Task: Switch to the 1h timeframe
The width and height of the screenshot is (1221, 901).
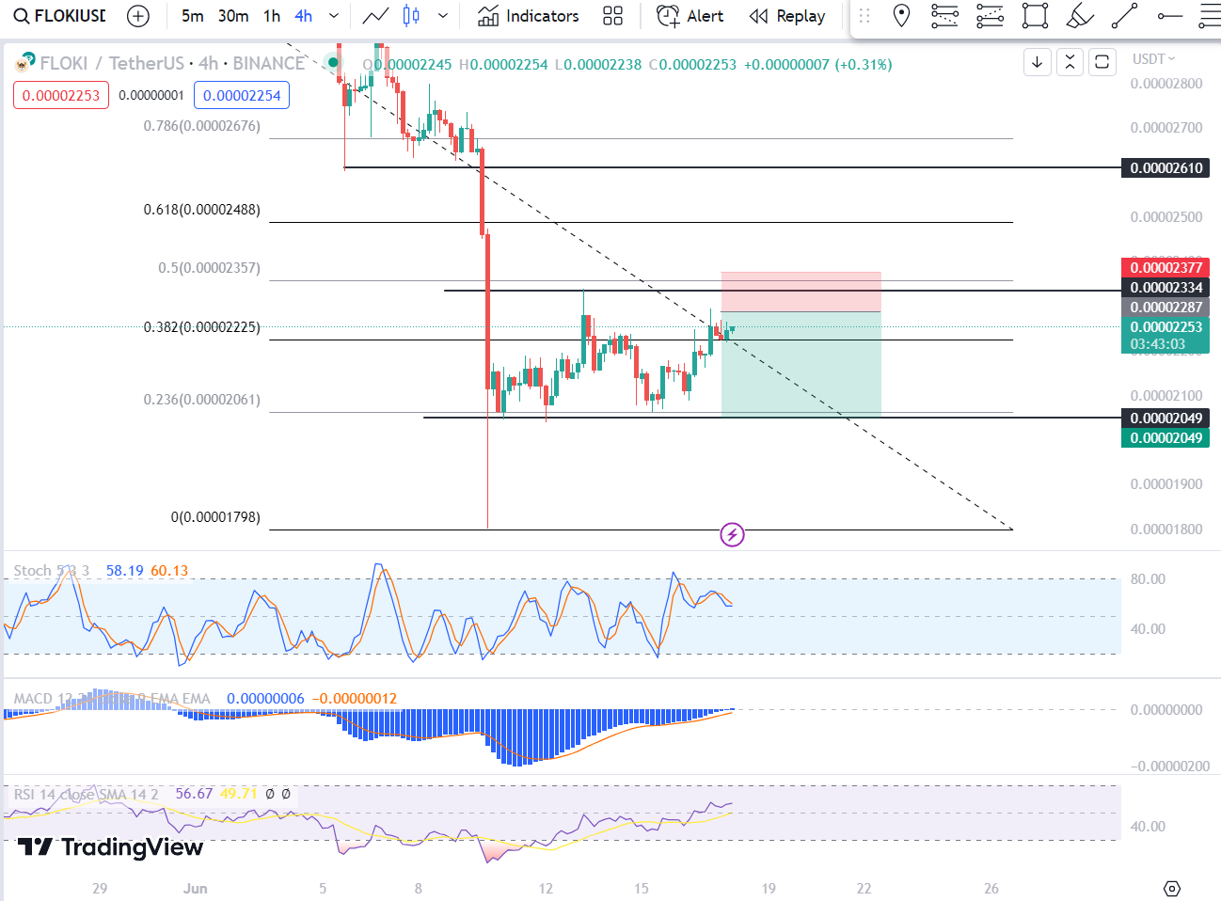Action: point(272,16)
